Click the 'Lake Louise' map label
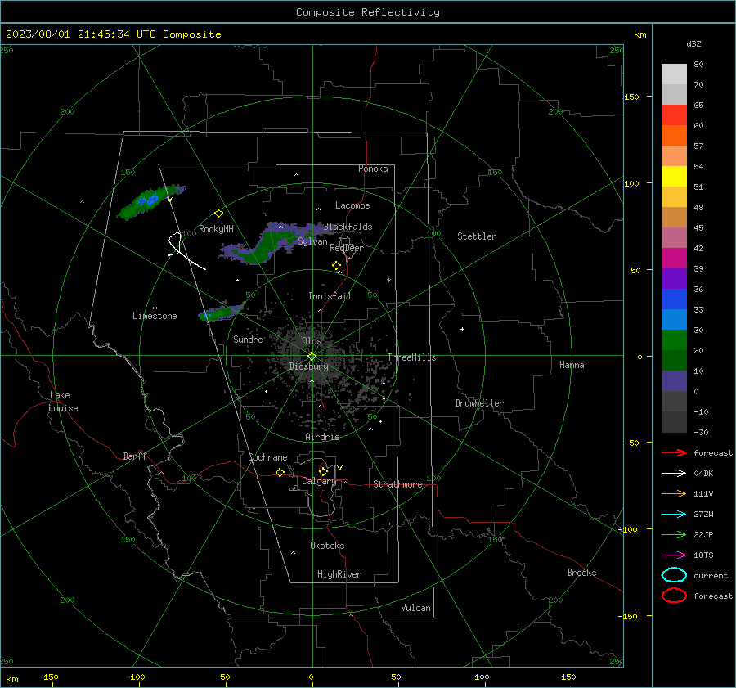 pos(63,402)
